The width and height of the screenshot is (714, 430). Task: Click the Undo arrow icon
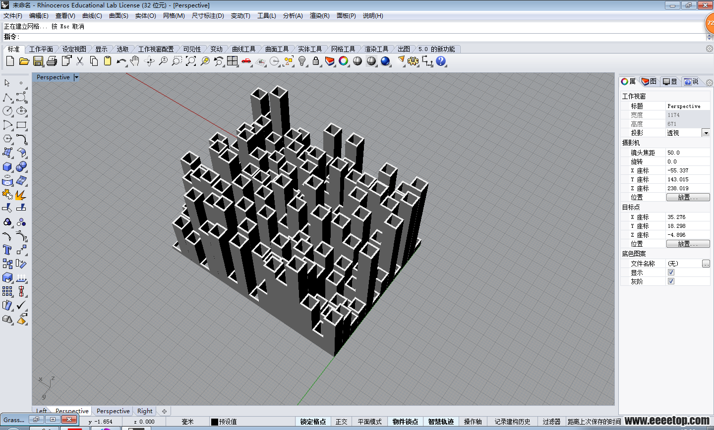tap(121, 61)
